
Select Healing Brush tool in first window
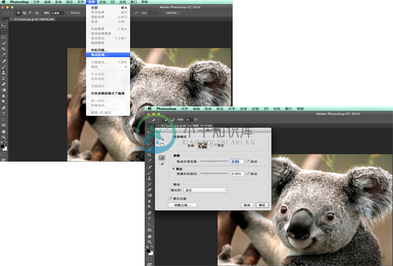3,61
